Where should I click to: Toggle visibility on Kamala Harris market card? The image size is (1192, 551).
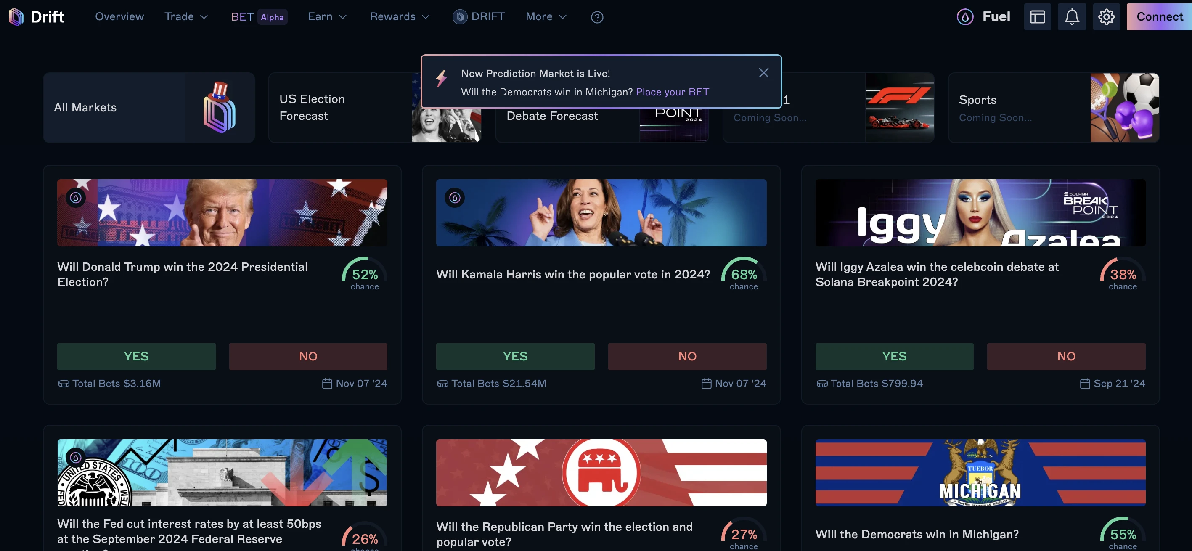coord(454,198)
